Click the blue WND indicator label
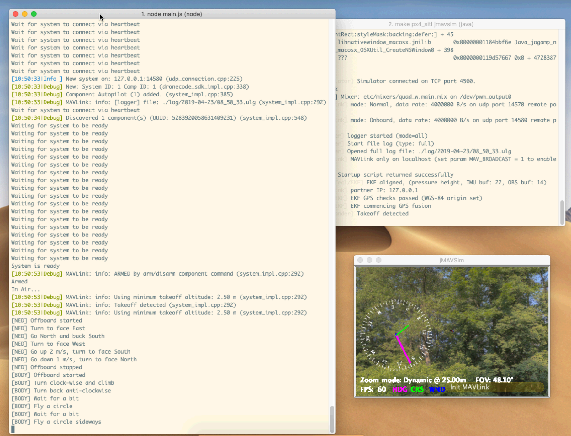The width and height of the screenshot is (571, 436). (437, 389)
